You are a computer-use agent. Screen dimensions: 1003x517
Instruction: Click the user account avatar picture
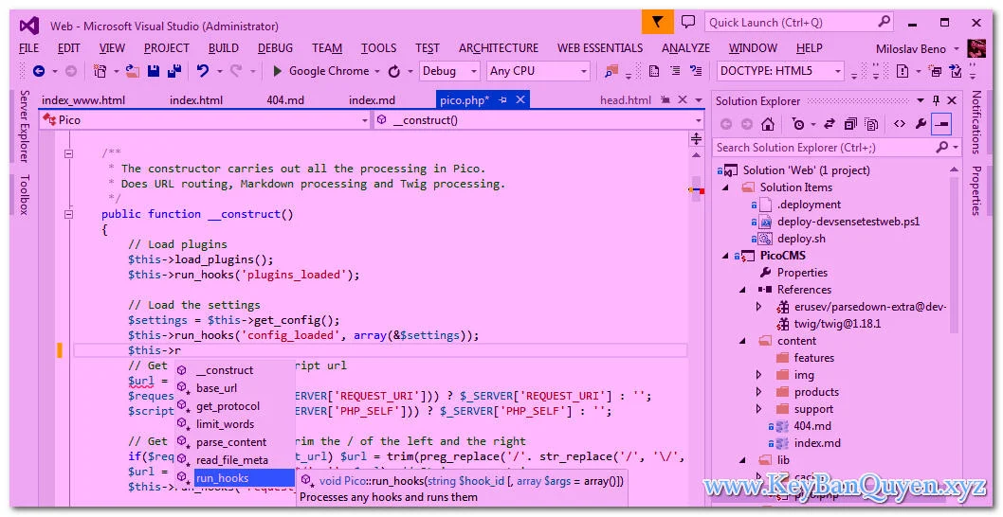pos(976,48)
